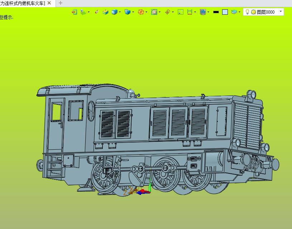The height and width of the screenshot is (229, 292).
Task: Expand dropdown beside the crosshair target icon
Action: pyautogui.click(x=173, y=12)
